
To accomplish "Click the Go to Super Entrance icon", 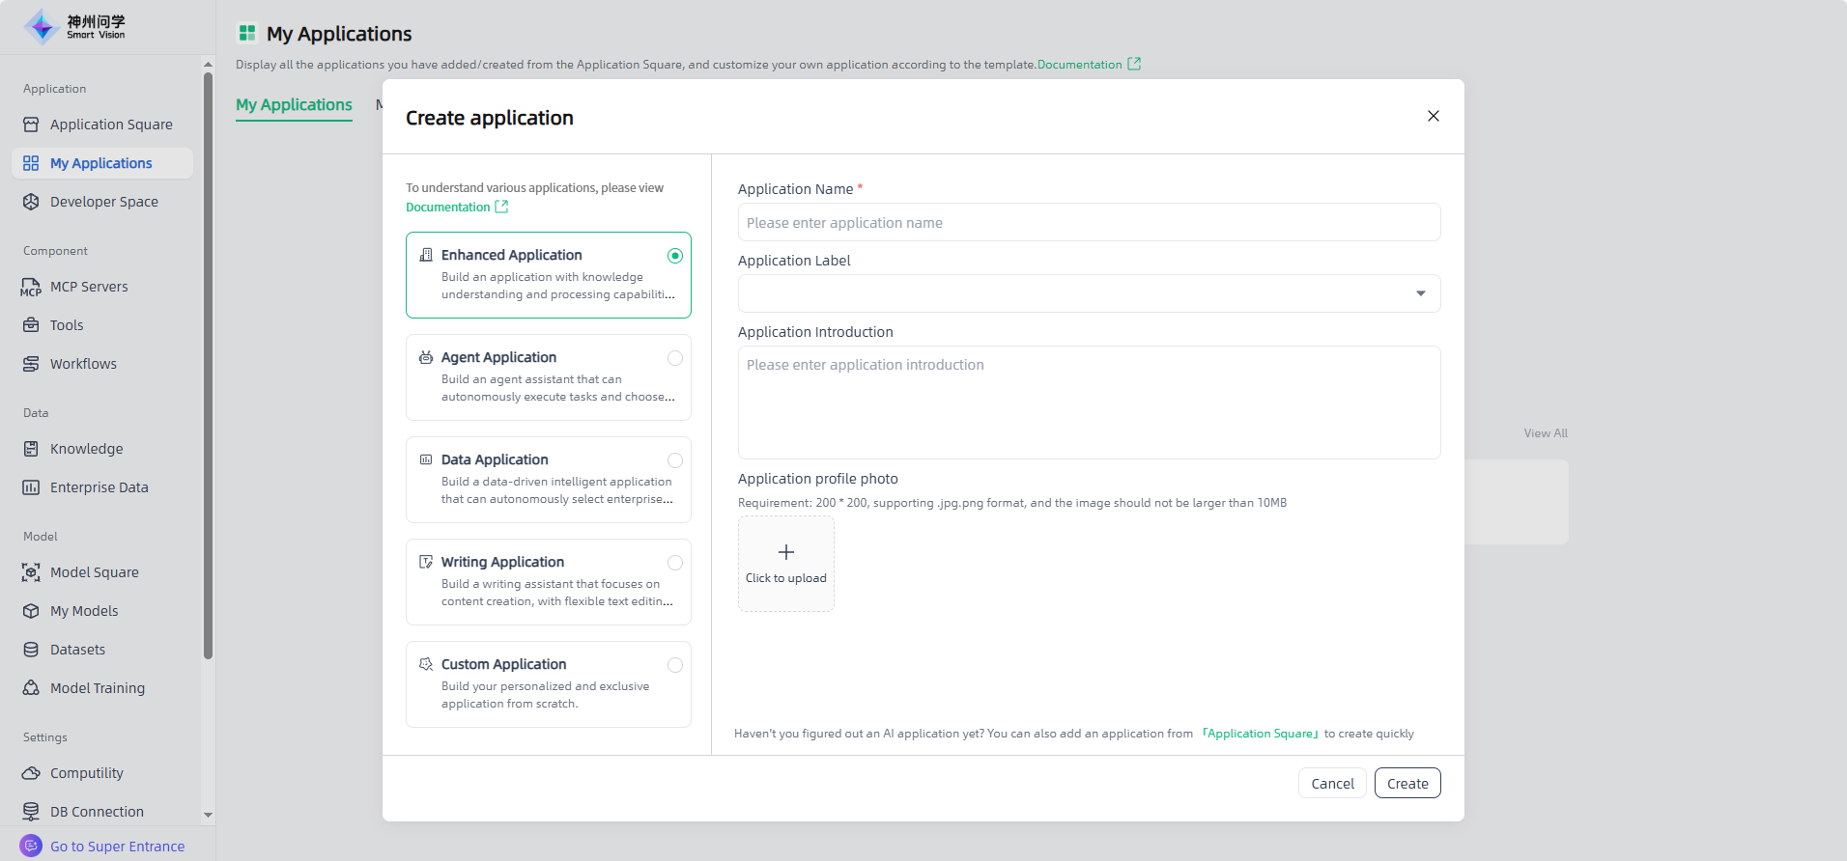I will click(x=31, y=846).
